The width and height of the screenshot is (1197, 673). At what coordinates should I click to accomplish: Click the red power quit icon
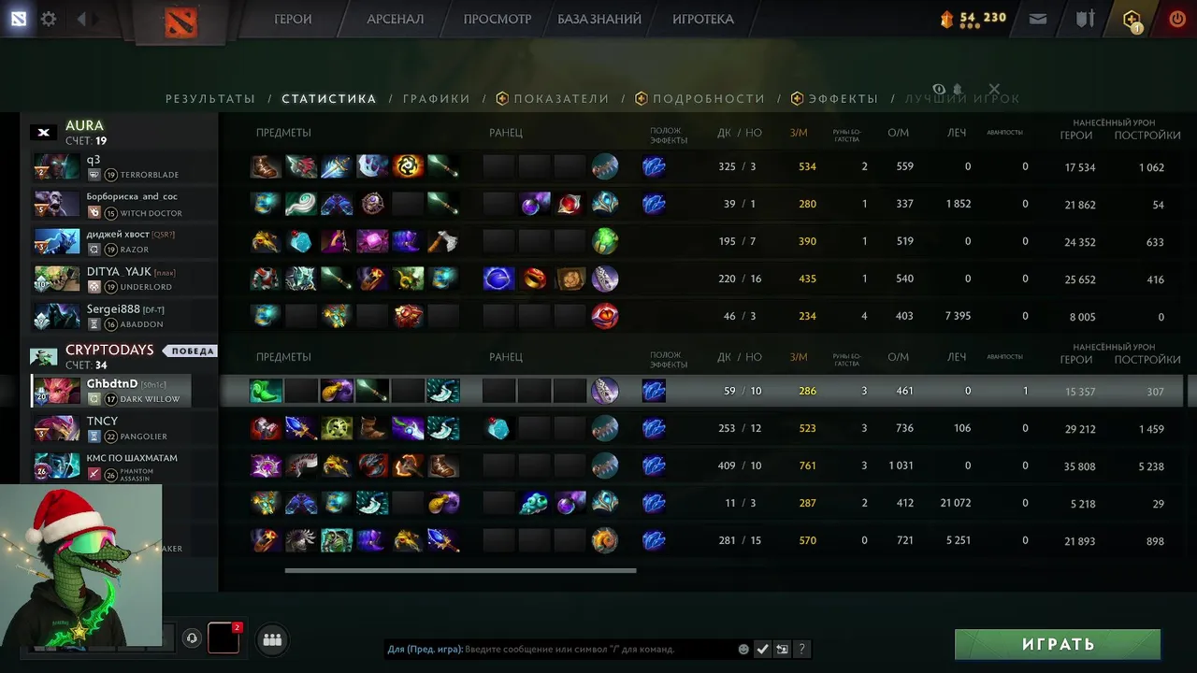click(x=1177, y=19)
